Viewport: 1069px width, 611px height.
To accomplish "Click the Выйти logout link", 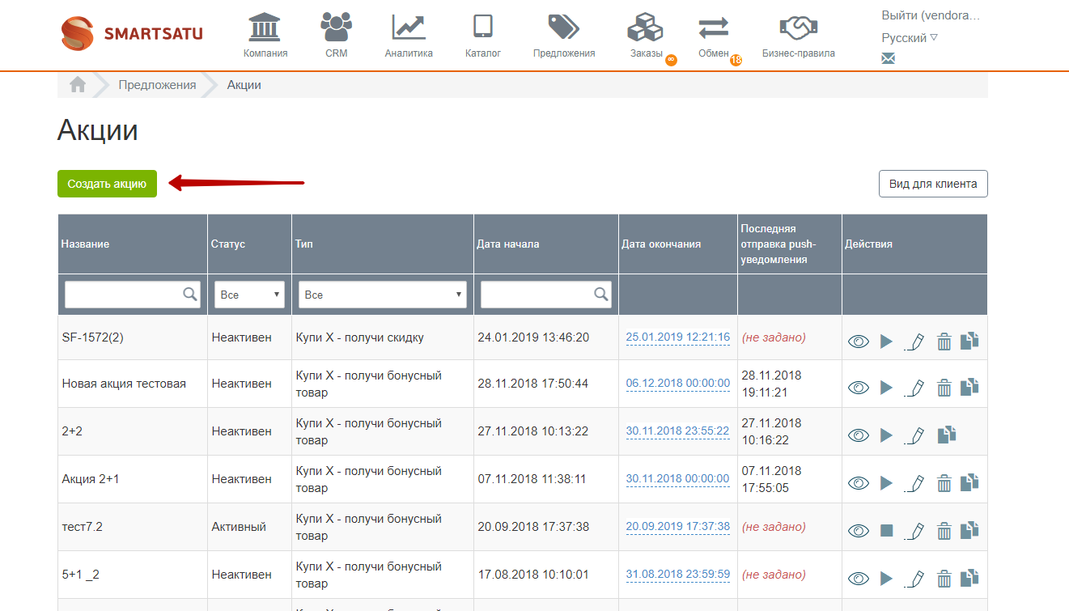I will [930, 15].
